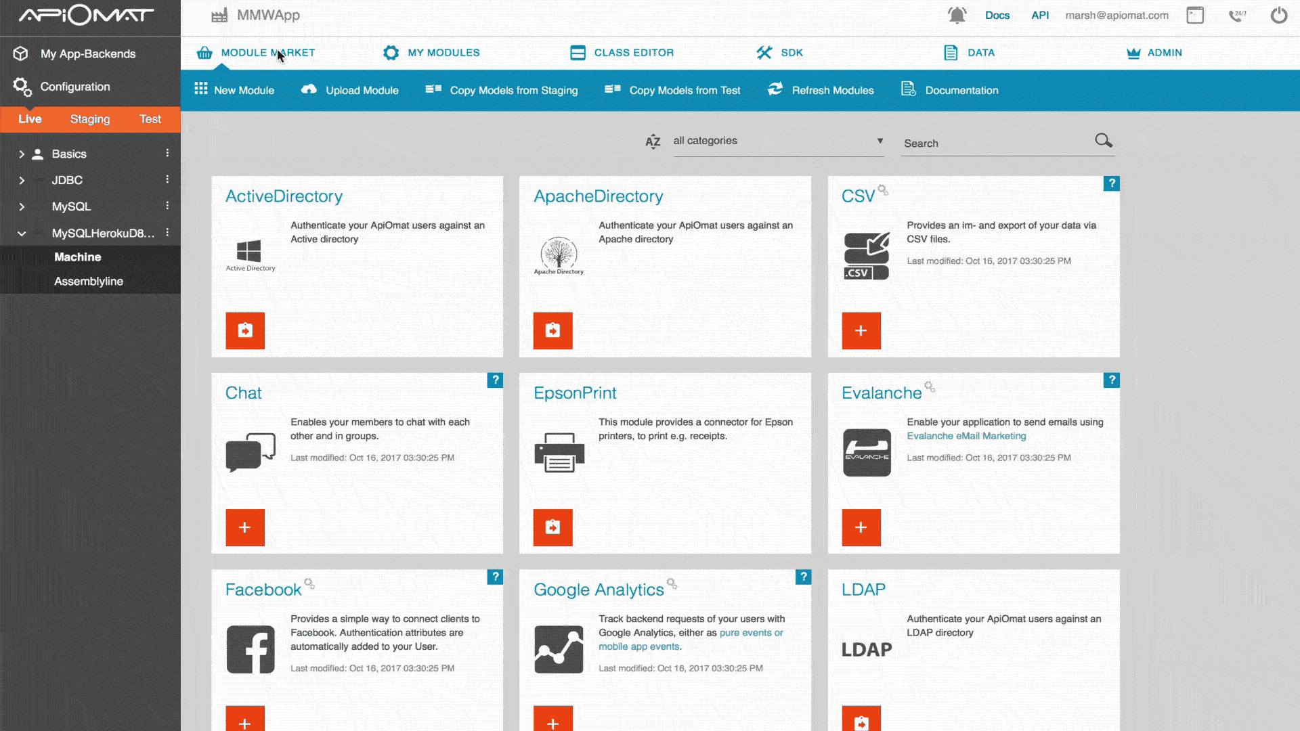Open help for the Evalanche module

click(1111, 380)
